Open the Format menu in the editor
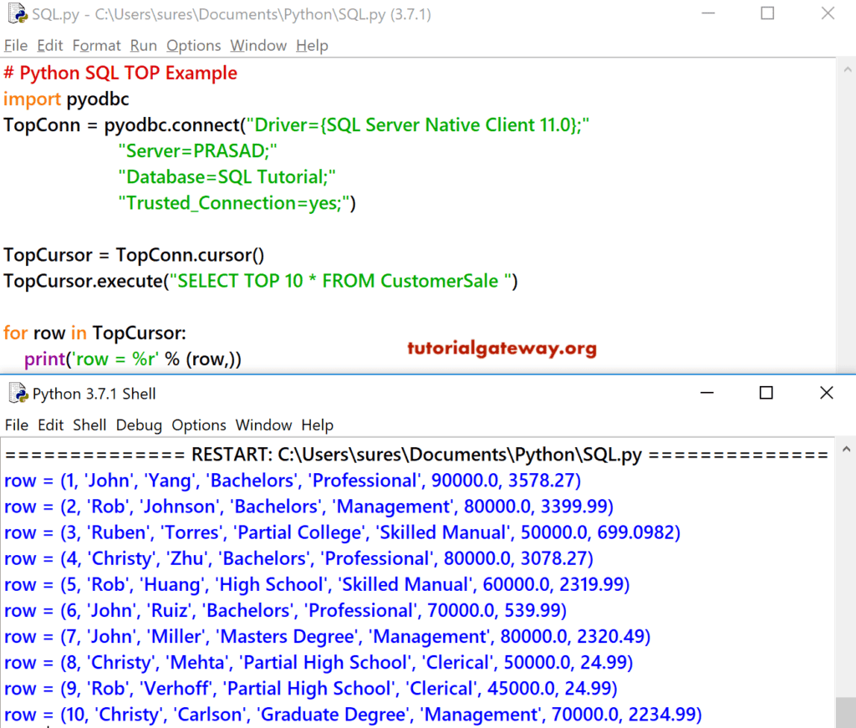The width and height of the screenshot is (856, 728). (x=96, y=45)
